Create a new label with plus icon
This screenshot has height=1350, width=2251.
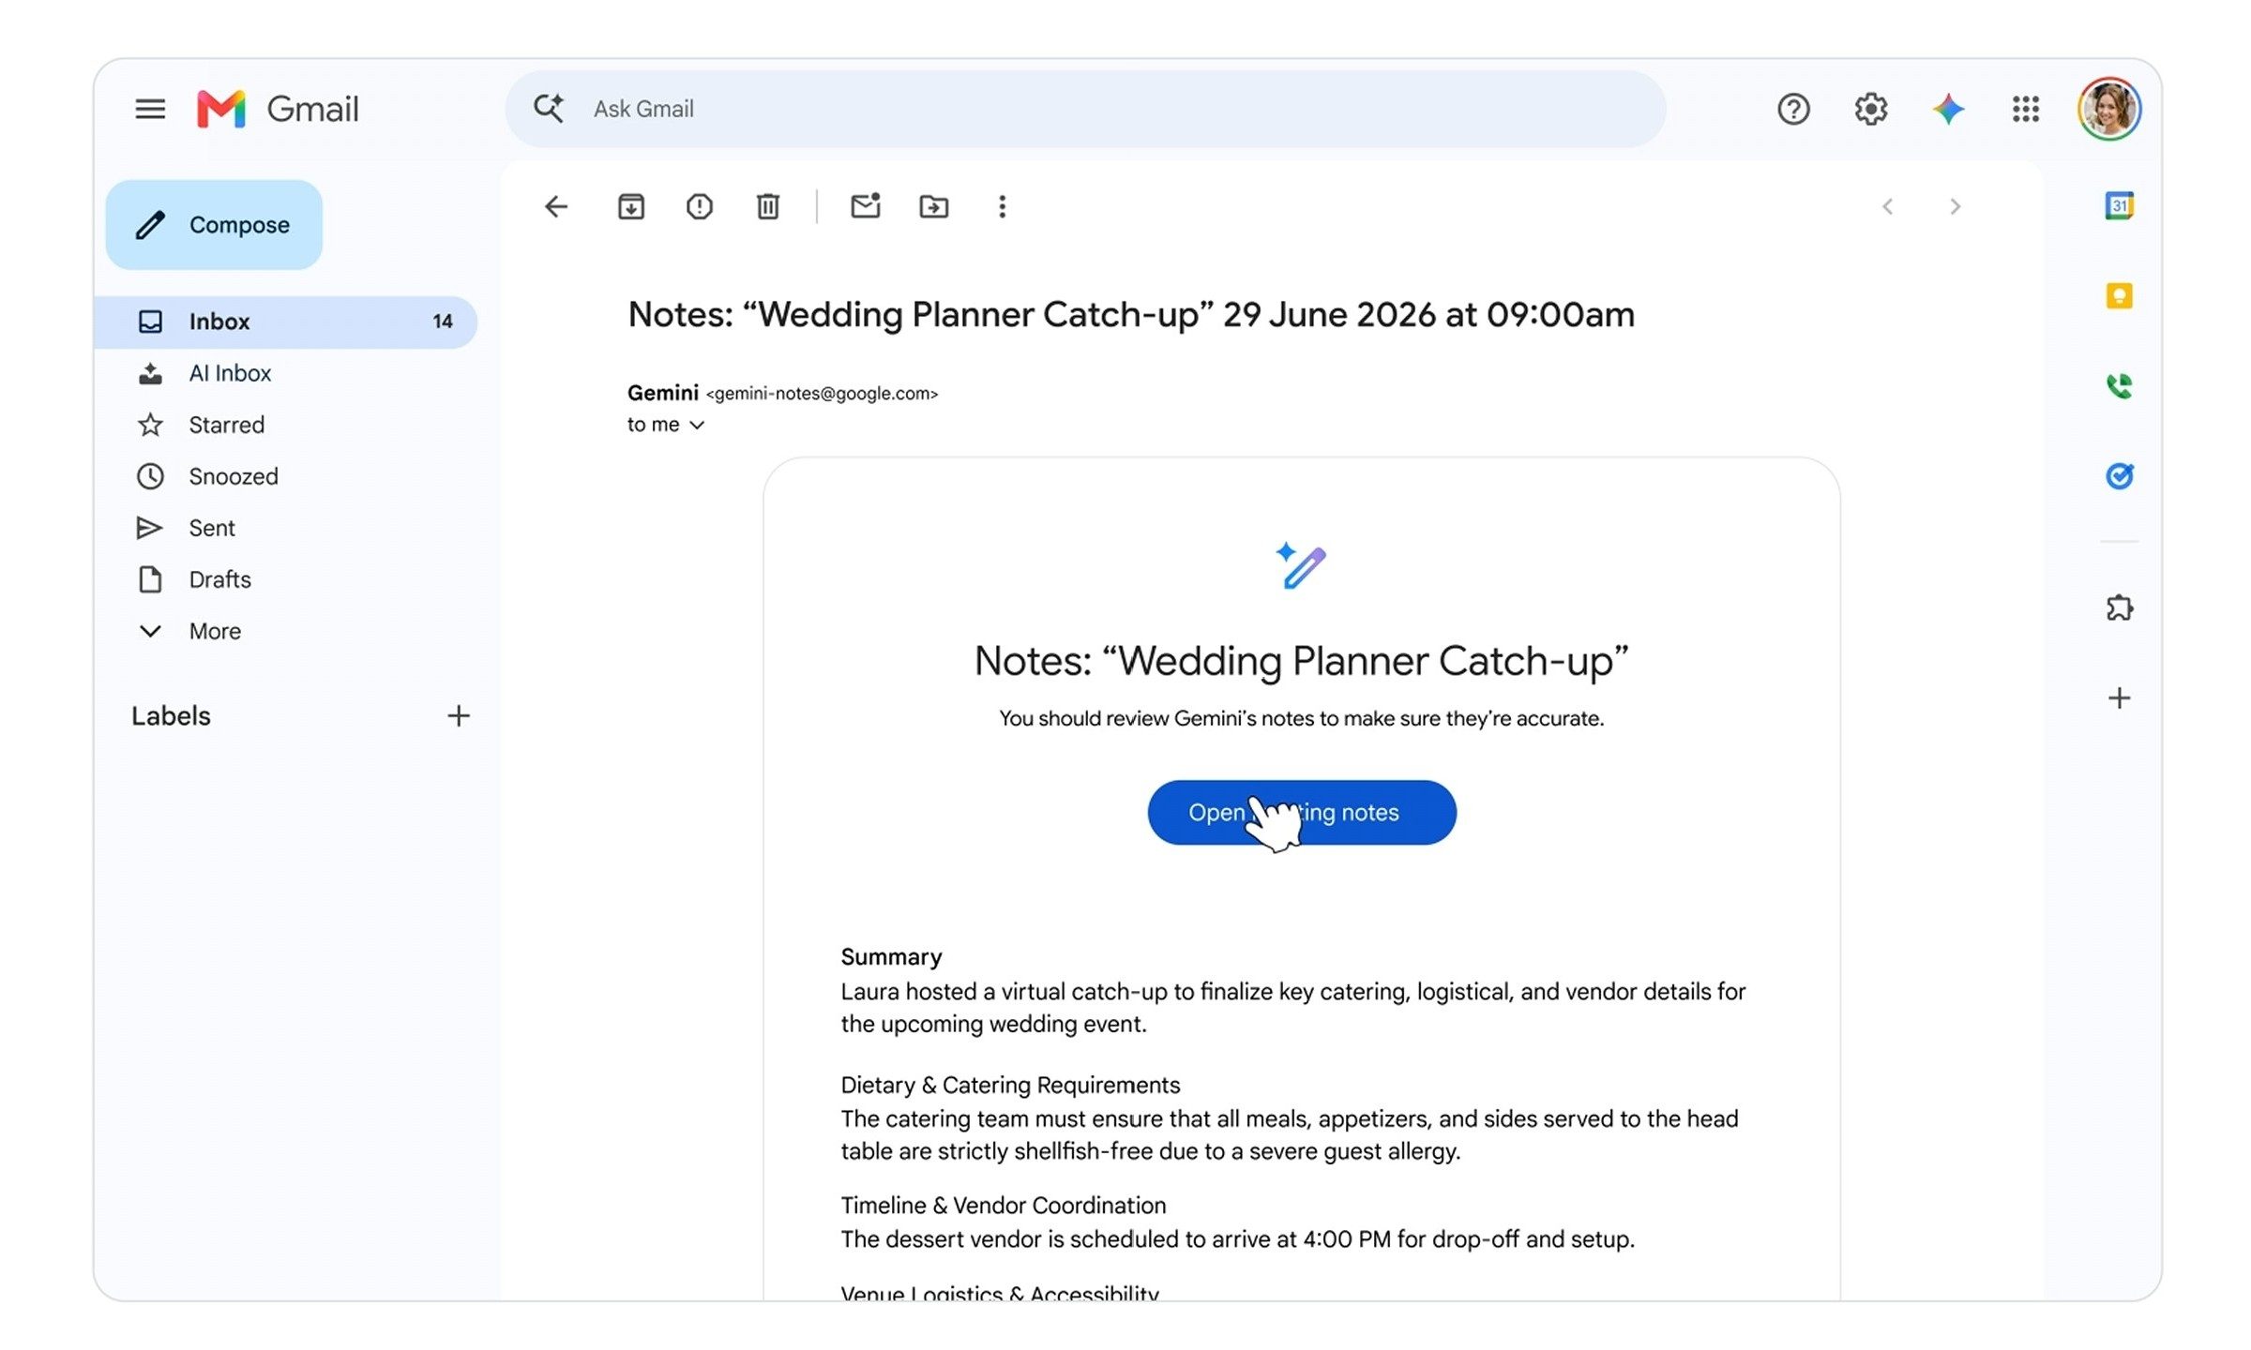pos(459,716)
